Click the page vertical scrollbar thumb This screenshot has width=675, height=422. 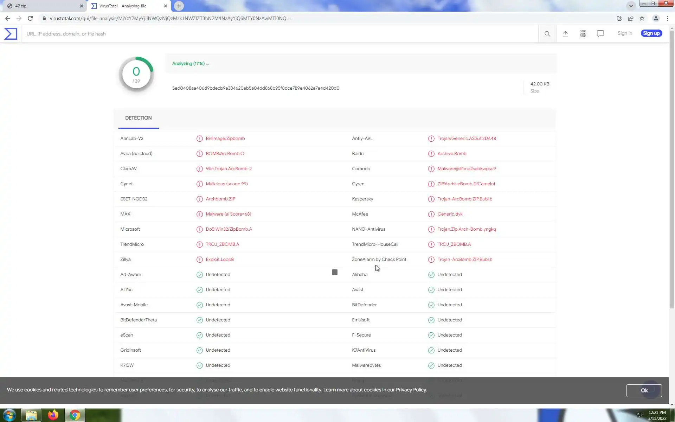pos(672,169)
